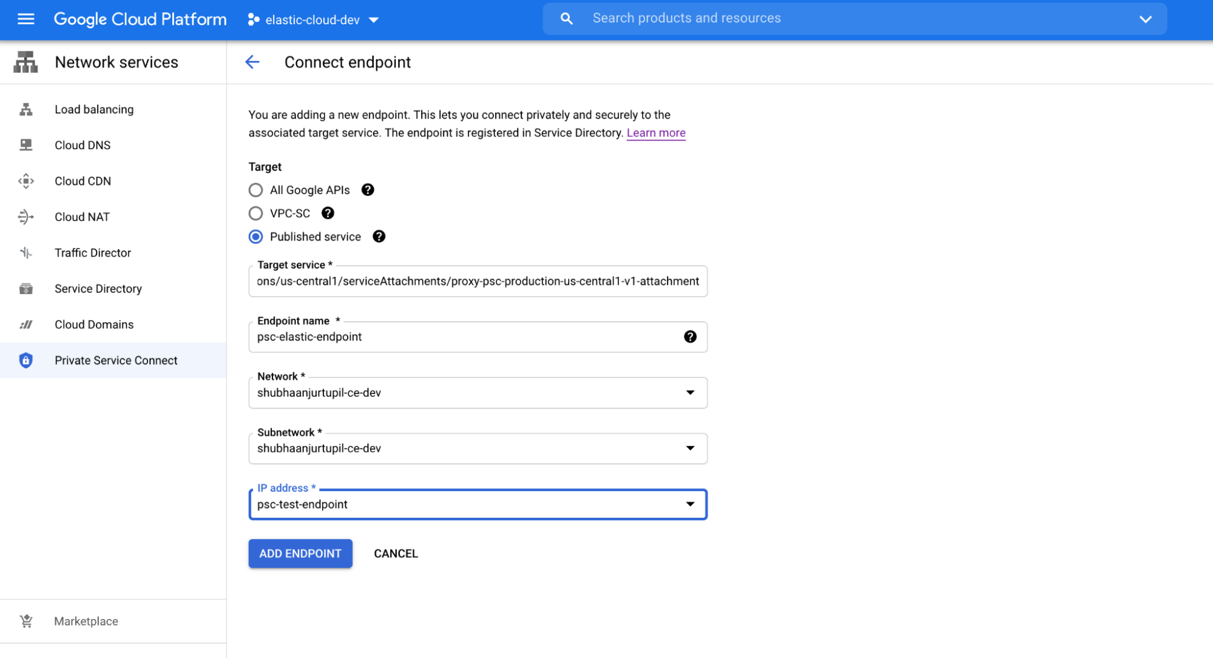This screenshot has height=659, width=1213.
Task: Open Cloud CDN in sidebar
Action: (x=113, y=181)
